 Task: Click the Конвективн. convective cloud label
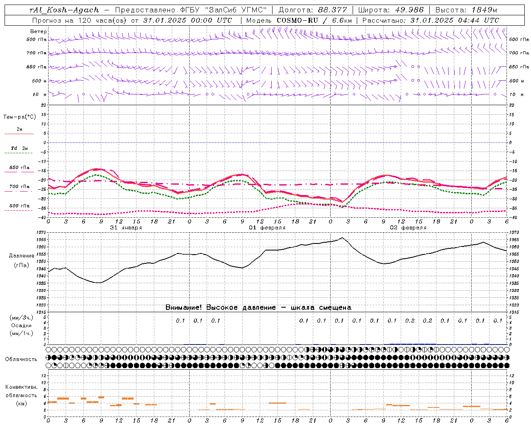coord(21,387)
